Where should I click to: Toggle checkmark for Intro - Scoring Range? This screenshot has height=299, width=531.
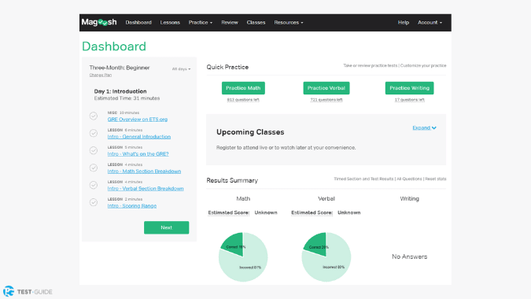(94, 202)
